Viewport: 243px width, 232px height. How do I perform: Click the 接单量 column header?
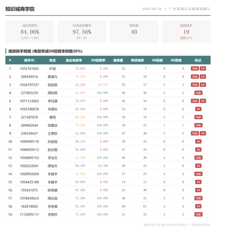coord(118,60)
